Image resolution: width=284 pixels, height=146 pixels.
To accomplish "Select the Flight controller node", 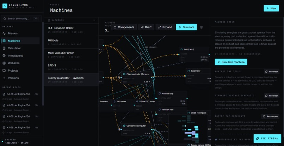I will click(x=136, y=78).
